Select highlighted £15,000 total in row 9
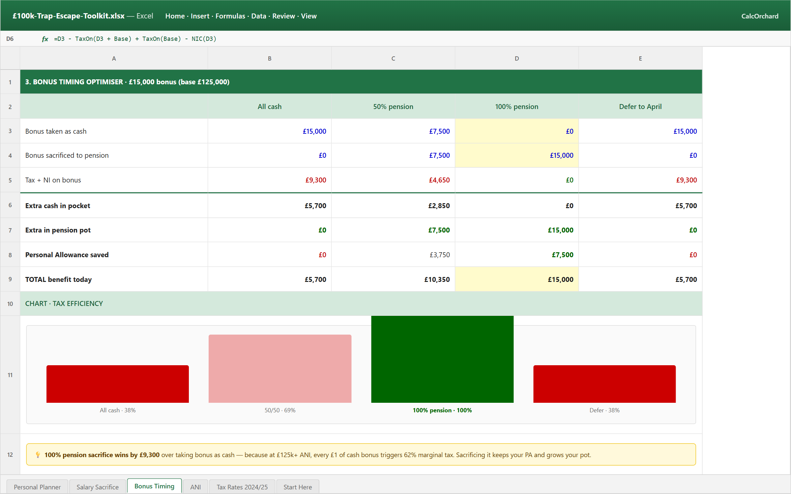The width and height of the screenshot is (791, 494). (x=517, y=279)
